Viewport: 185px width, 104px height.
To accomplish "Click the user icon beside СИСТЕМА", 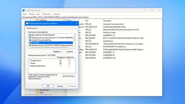I will pyautogui.click(x=30, y=43).
